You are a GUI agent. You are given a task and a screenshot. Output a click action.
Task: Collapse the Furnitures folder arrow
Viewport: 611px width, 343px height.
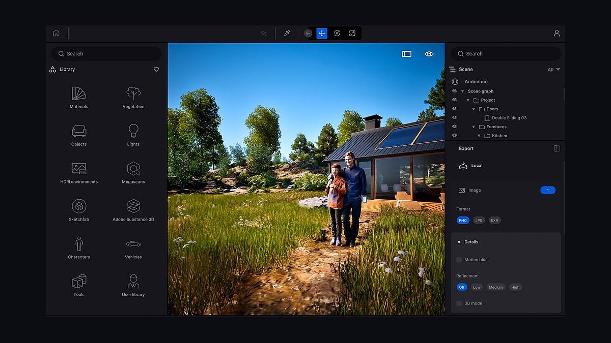(x=474, y=127)
